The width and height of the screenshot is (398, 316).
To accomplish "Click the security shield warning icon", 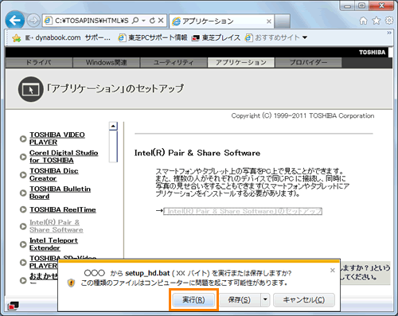I will click(71, 283).
